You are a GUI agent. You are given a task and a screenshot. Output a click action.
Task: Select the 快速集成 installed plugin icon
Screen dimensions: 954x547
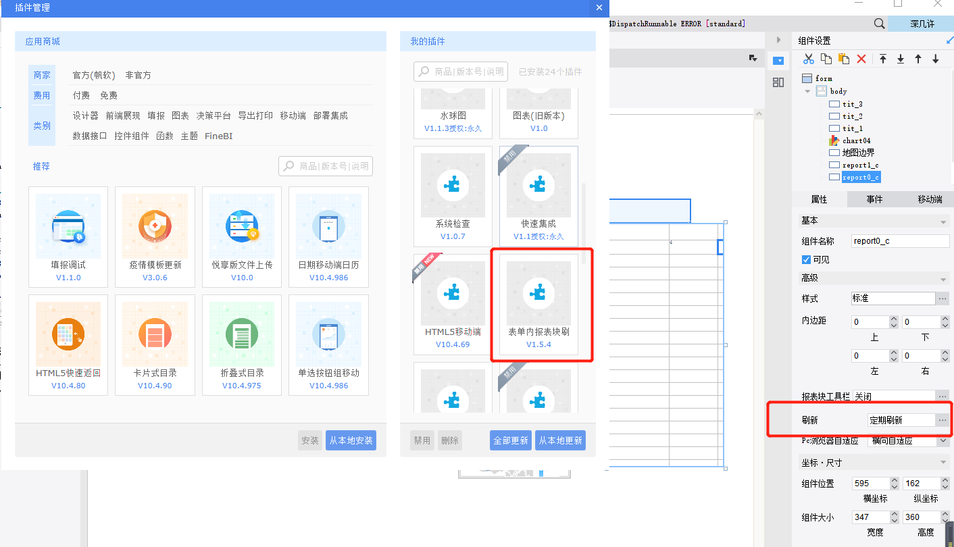(538, 186)
